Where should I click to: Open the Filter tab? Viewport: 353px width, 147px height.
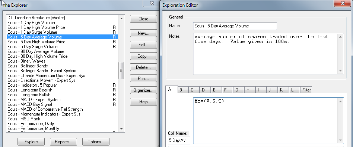tap(306, 90)
